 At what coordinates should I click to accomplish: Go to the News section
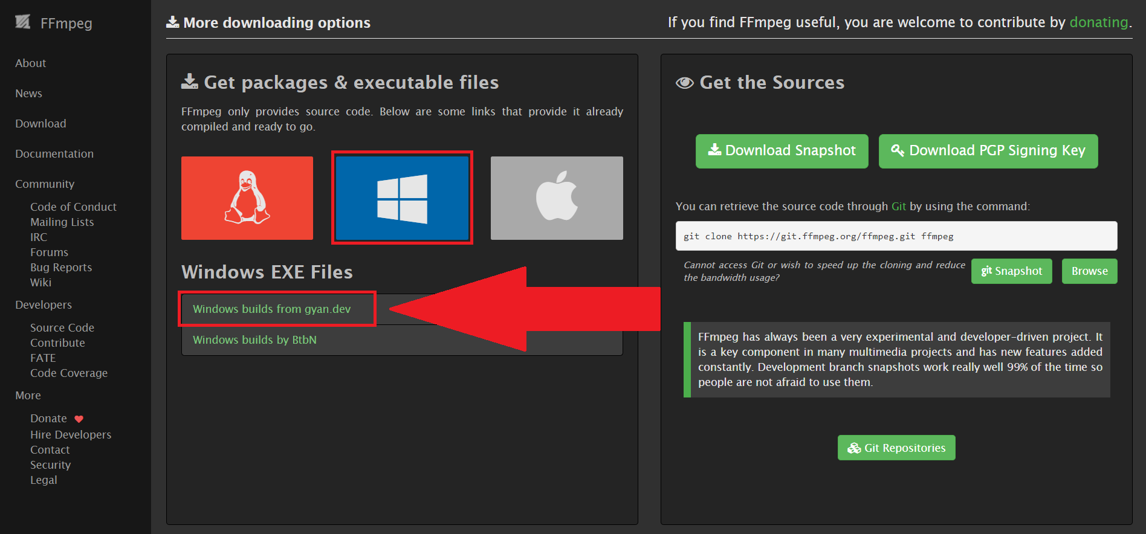tap(28, 94)
